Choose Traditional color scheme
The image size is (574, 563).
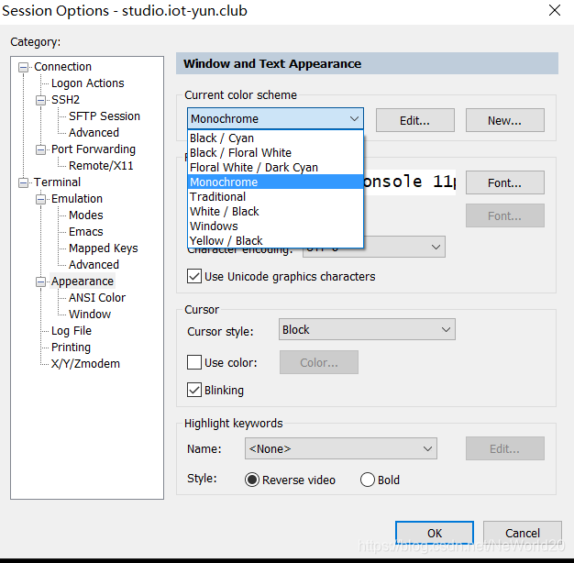(x=275, y=196)
